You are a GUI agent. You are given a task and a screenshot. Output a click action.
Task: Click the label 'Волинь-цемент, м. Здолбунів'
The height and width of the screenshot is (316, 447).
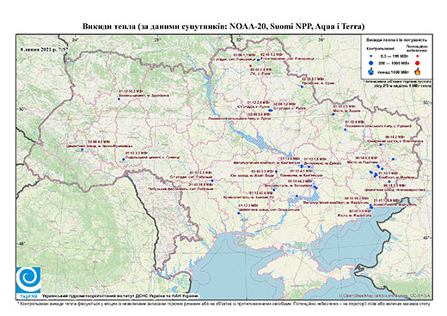click(144, 95)
